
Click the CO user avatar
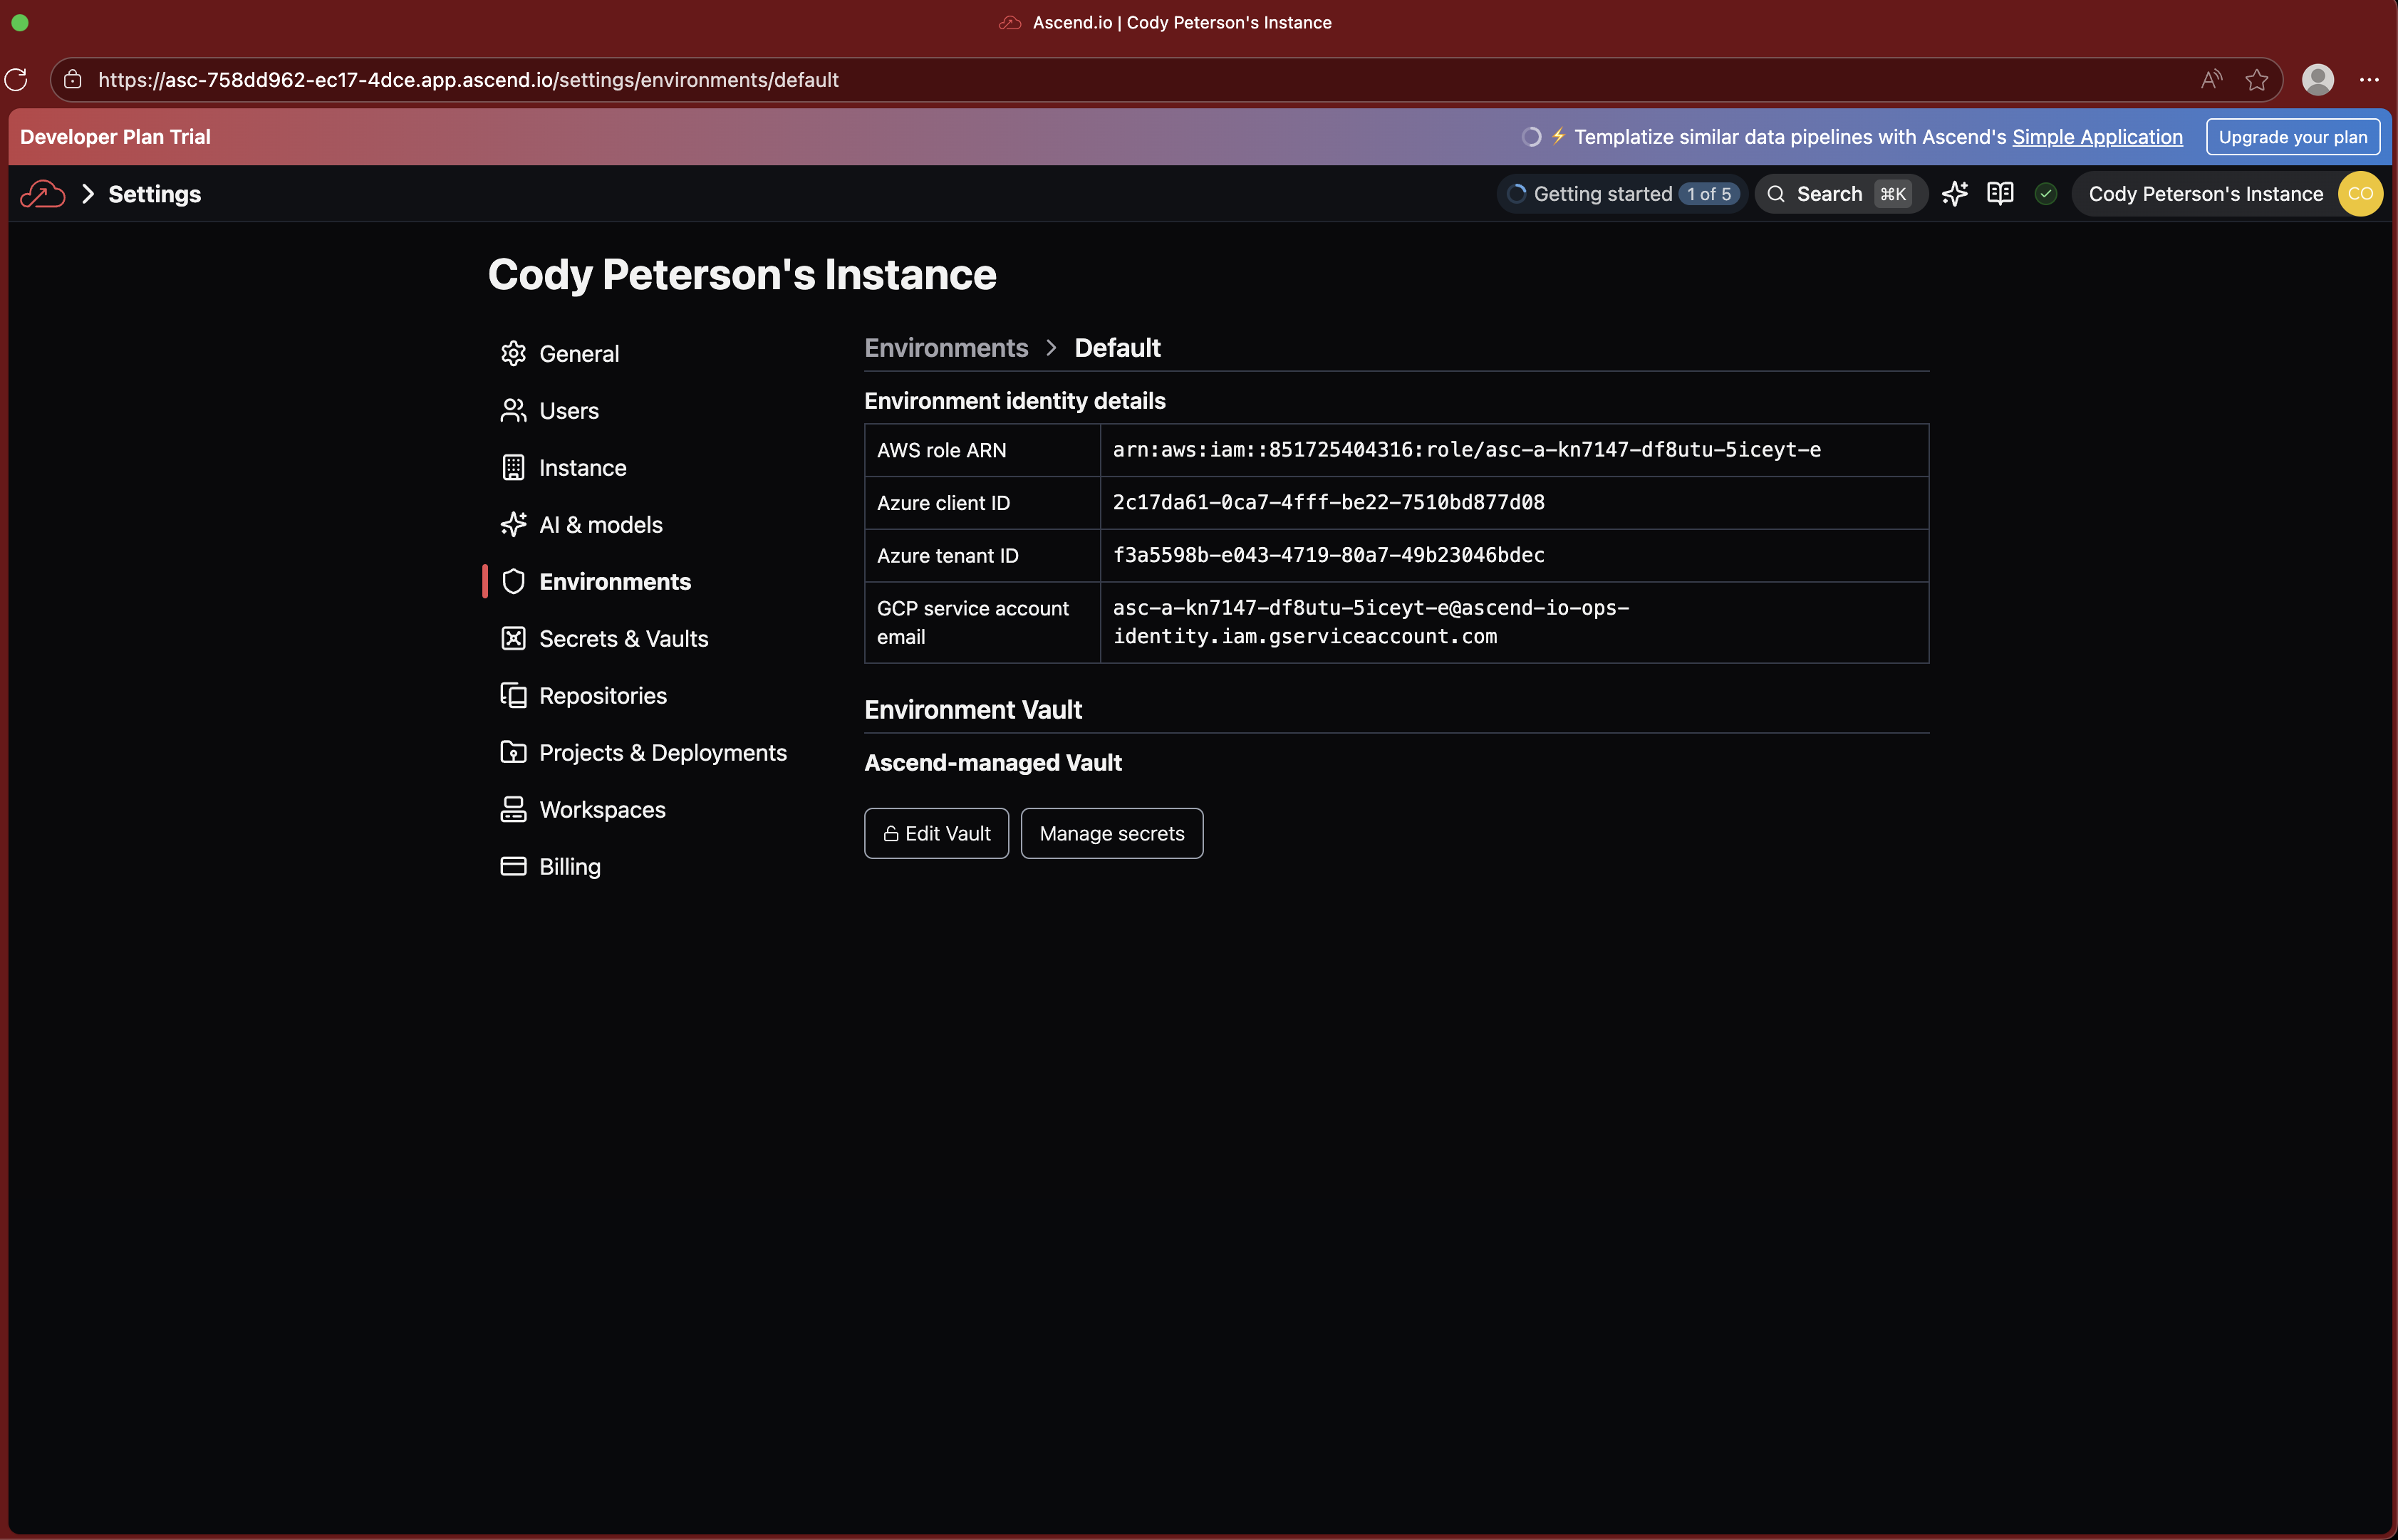(x=2360, y=194)
